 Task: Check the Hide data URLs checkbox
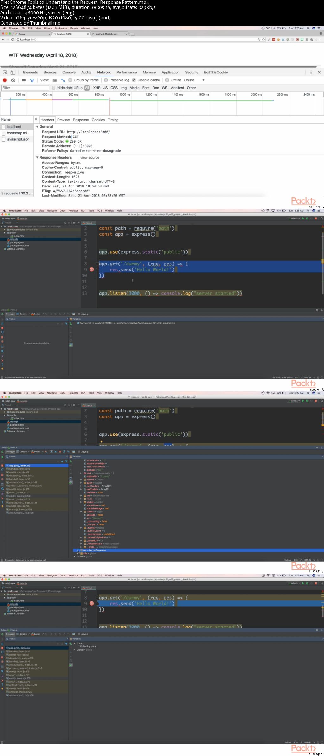(54, 88)
